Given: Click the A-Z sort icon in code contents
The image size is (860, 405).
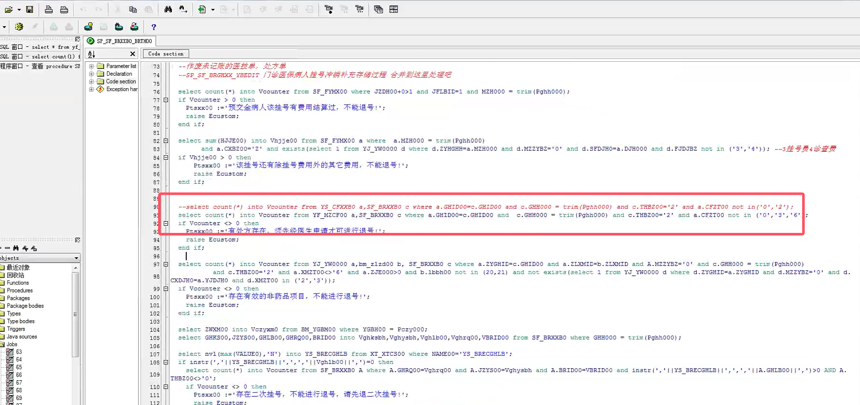Looking at the screenshot, I should click(91, 54).
